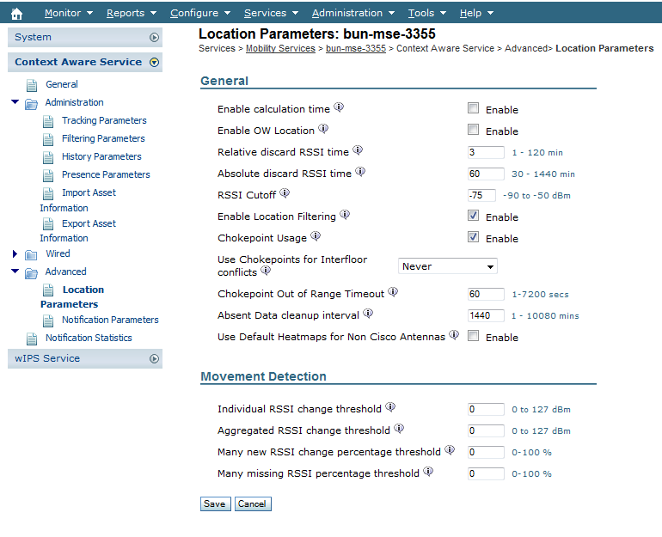Click info icon beside Chokepoint Usage

pyautogui.click(x=316, y=236)
